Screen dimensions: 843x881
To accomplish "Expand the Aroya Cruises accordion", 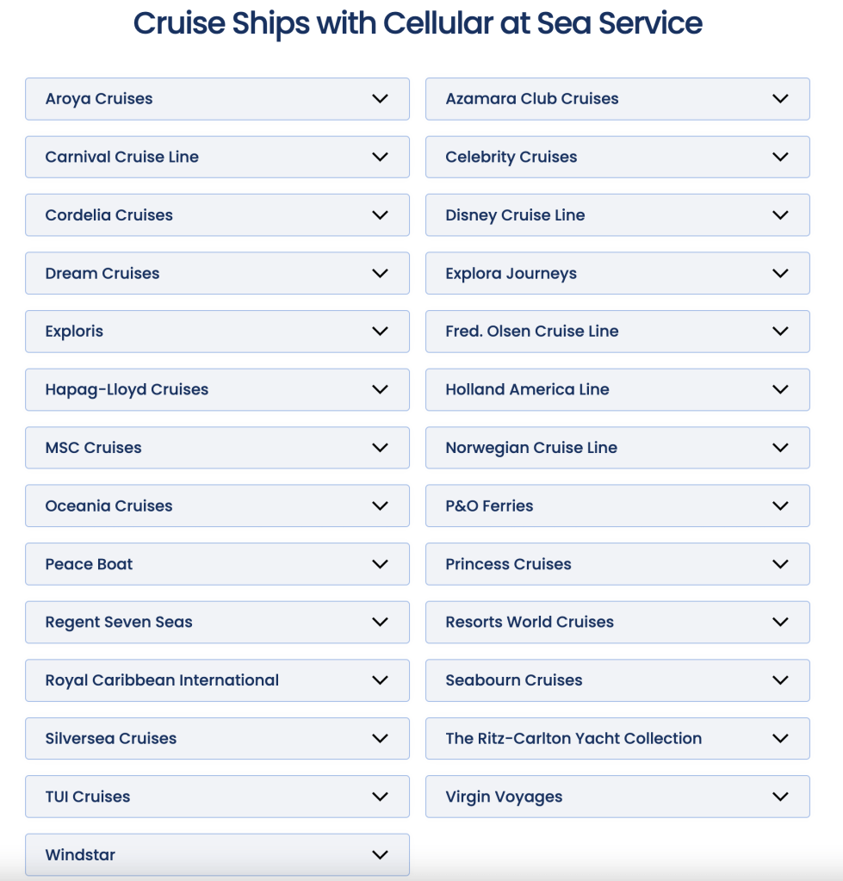I will [x=217, y=99].
